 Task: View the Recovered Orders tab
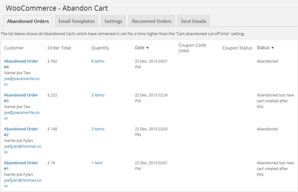click(151, 21)
